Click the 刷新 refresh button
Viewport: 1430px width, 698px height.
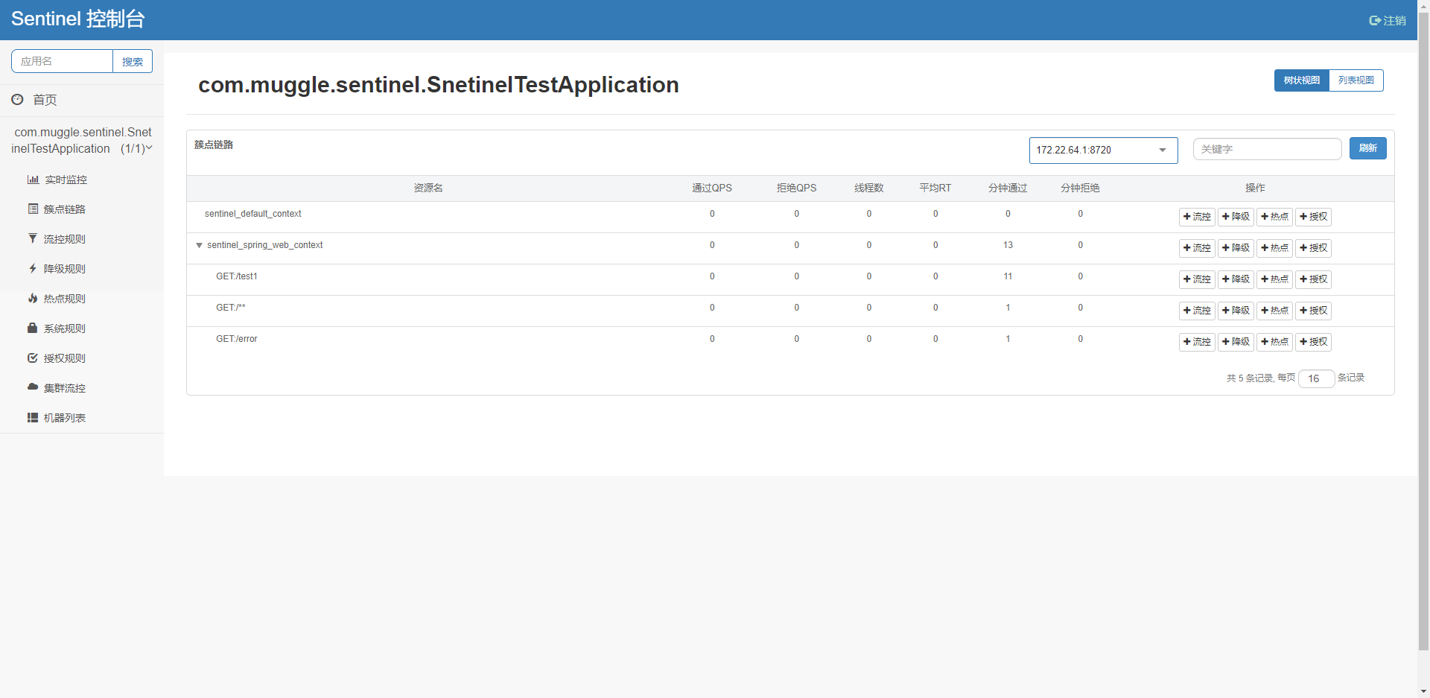[1367, 148]
